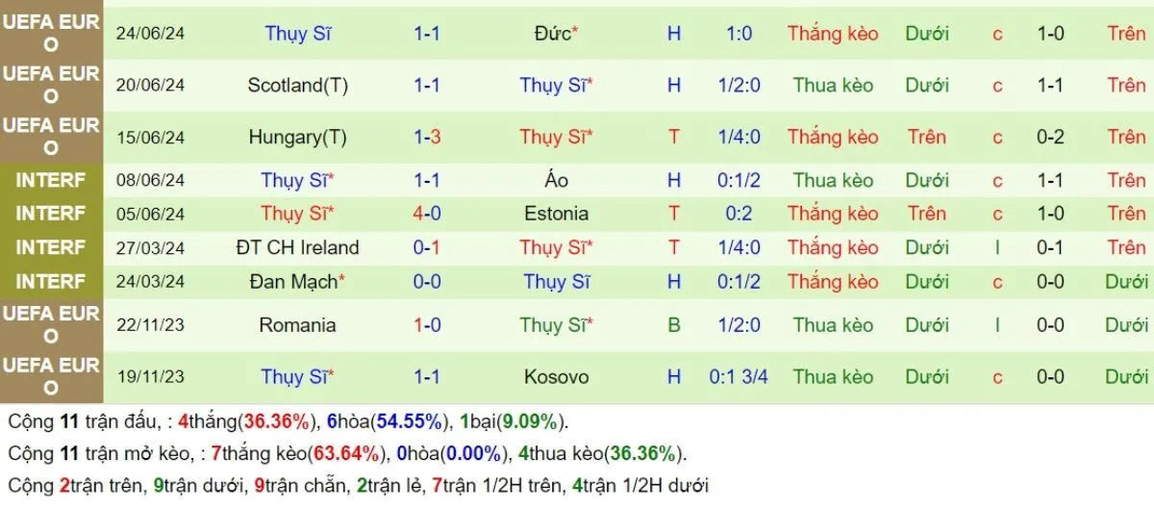Viewport: 1154px width, 510px height.
Task: Click the Đức team name
Action: click(553, 34)
